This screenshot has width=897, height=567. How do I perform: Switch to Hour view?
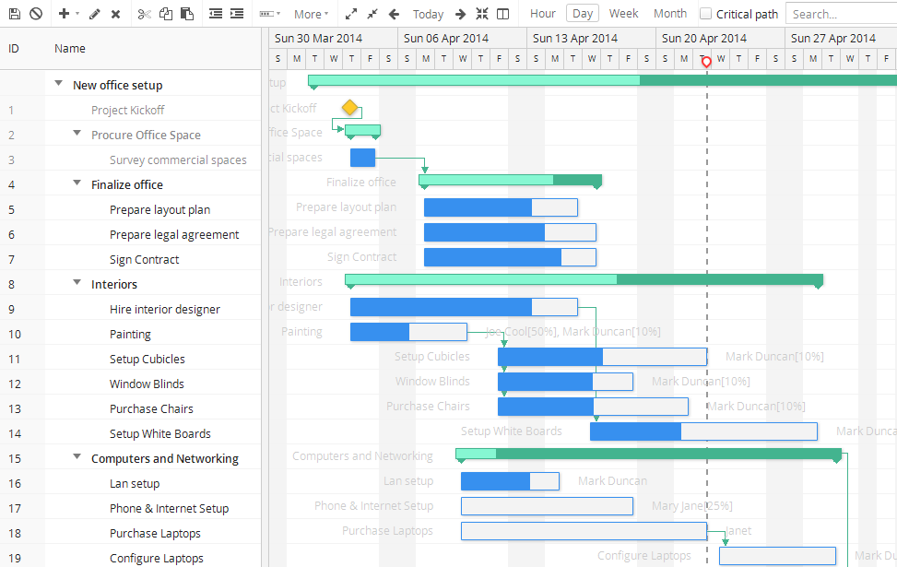coord(542,13)
